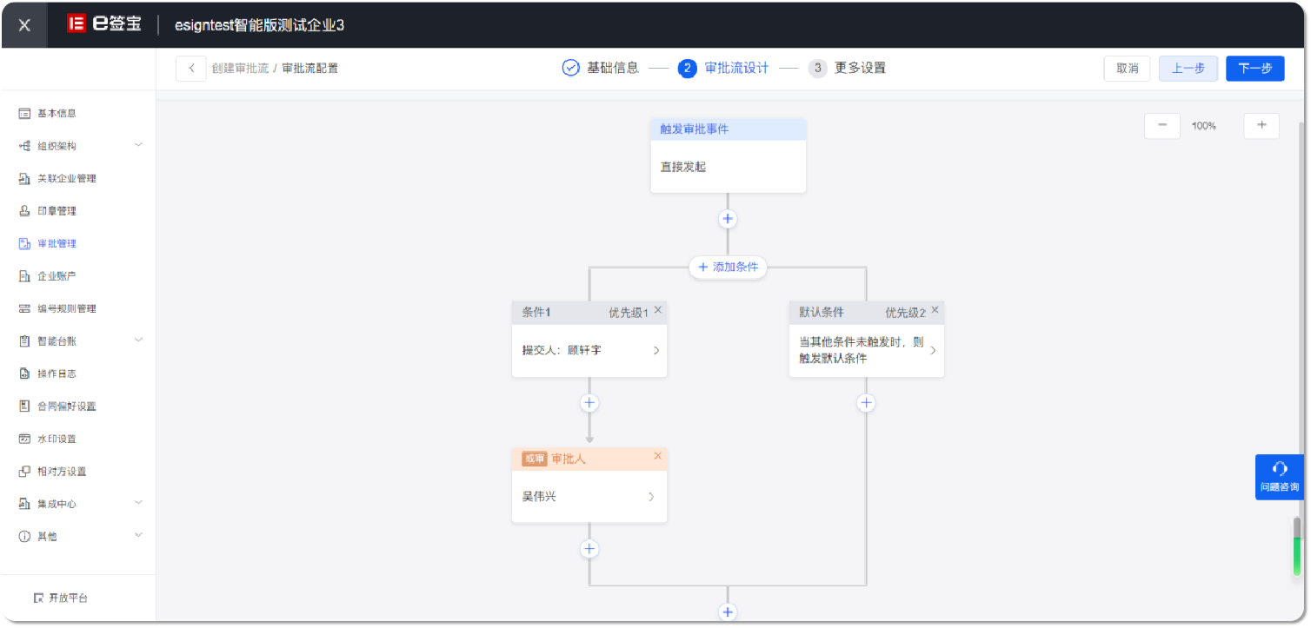
Task: Add node at branch merge bottom plus
Action: tap(728, 612)
